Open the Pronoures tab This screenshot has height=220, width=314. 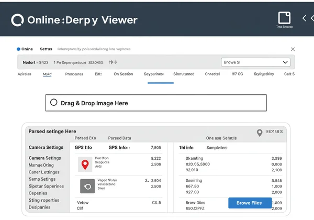point(74,74)
